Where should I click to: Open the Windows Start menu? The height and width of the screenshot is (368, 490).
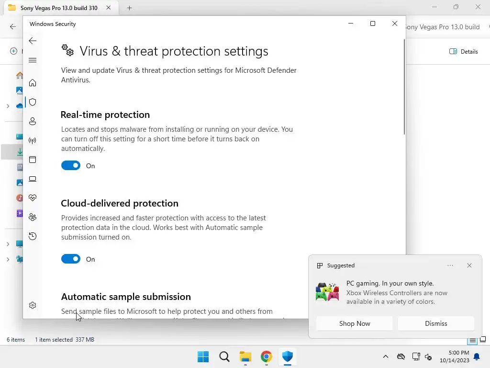point(203,356)
